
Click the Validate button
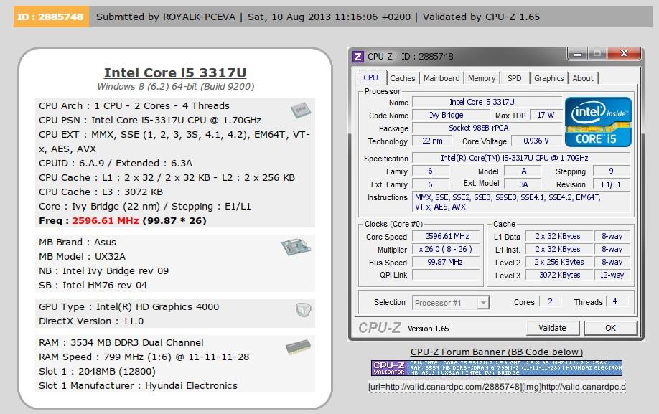tap(552, 328)
